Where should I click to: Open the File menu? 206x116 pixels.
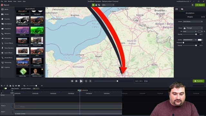click(x=2, y=1)
